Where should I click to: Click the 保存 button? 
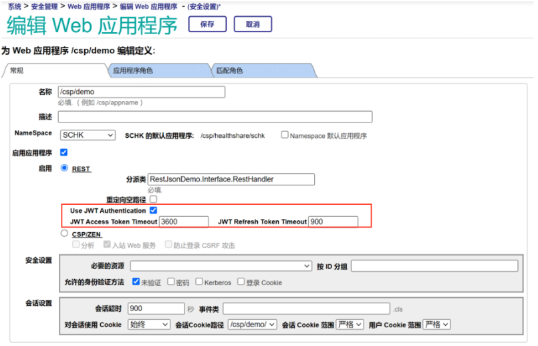pyautogui.click(x=207, y=25)
